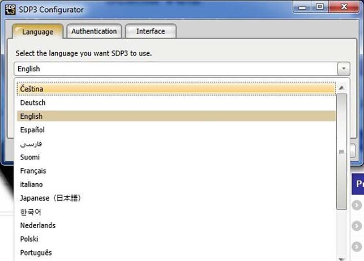The height and width of the screenshot is (261, 364).
Task: Switch to the Authentication tab
Action: [x=94, y=31]
